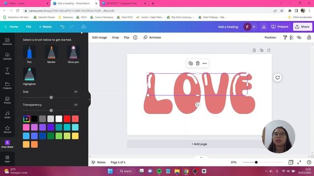Screen dimensions: 314x176
Task: Toggle grid view icon in bottom bar
Action: click(290, 162)
